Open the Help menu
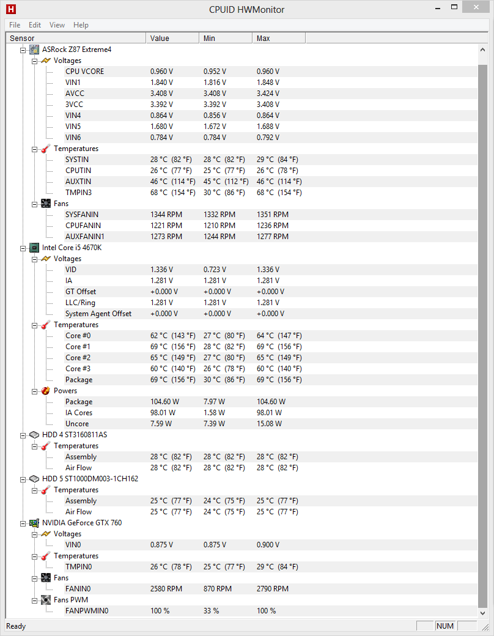The width and height of the screenshot is (494, 636). [x=81, y=25]
